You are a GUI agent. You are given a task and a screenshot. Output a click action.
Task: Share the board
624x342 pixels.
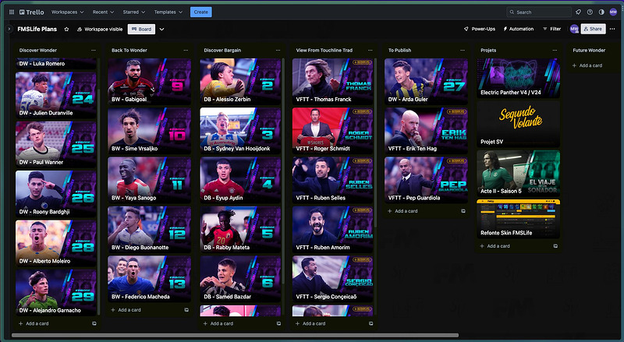(593, 29)
